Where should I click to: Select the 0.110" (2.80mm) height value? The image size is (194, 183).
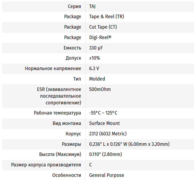click(x=106, y=154)
